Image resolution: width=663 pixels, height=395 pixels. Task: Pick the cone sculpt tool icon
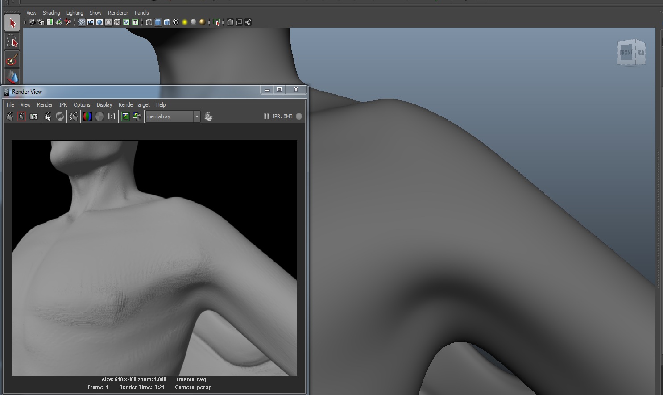[12, 77]
